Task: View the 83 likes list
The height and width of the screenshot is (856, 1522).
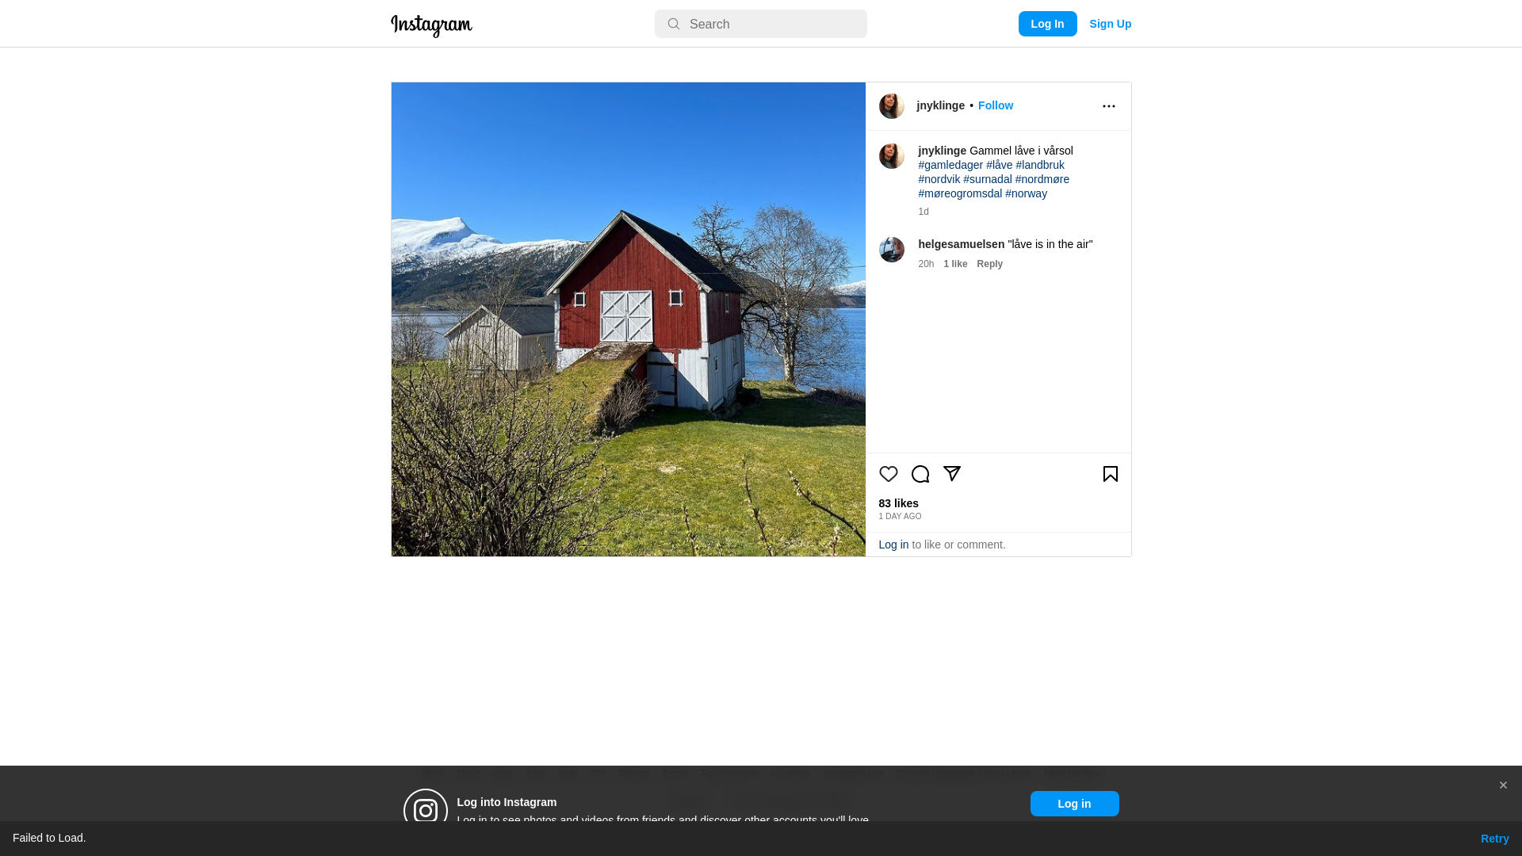Action: (x=898, y=503)
